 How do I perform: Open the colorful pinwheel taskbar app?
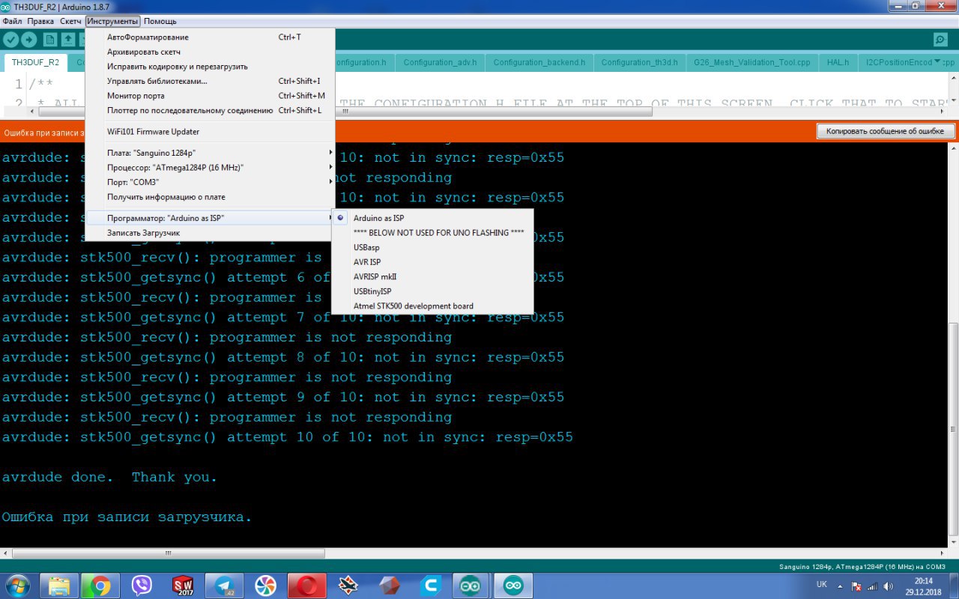[265, 585]
